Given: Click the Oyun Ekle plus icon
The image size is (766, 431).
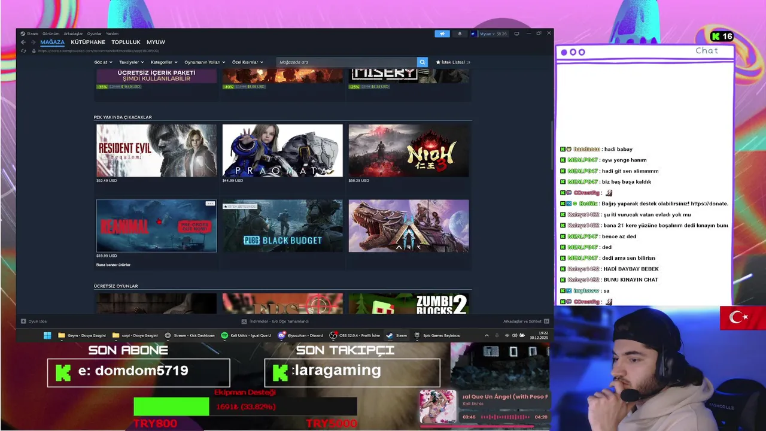Looking at the screenshot, I should pos(23,321).
